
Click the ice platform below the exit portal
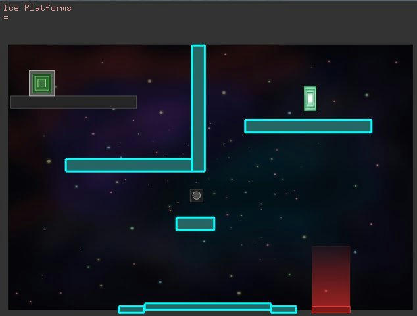[308, 126]
